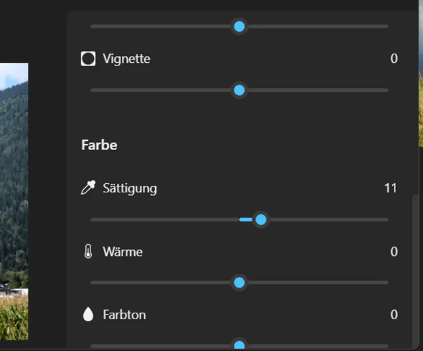This screenshot has height=351, width=423.
Task: Click the Farbe section heading
Action: (99, 145)
